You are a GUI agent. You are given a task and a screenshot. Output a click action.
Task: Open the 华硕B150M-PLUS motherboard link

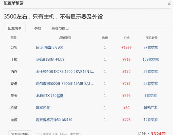50,59
